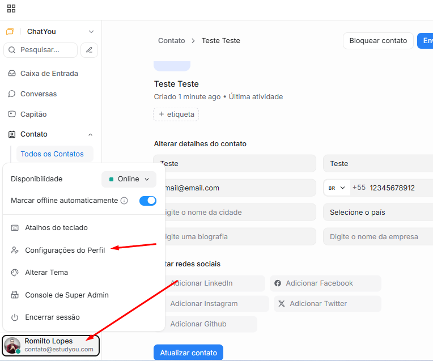Select Alterar Tema from the menu
433x361 pixels.
pos(46,273)
